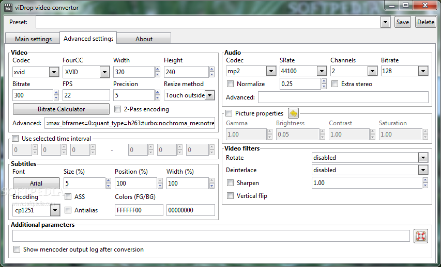The height and width of the screenshot is (267, 441).
Task: Click the Width spinner arrows
Action: click(x=158, y=72)
